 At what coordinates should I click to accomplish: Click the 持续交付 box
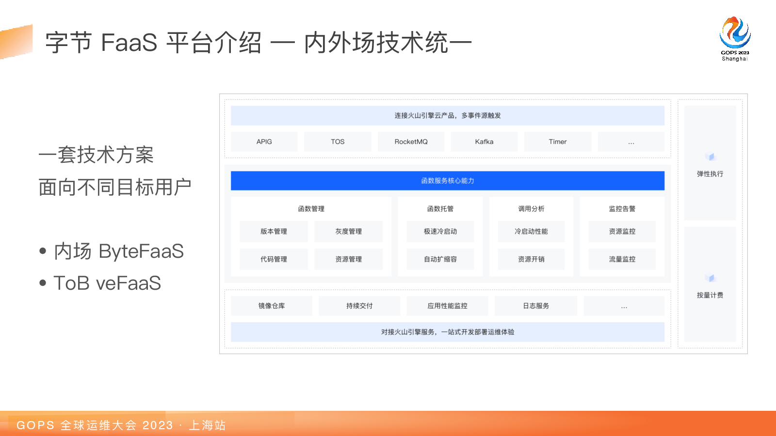tap(359, 306)
